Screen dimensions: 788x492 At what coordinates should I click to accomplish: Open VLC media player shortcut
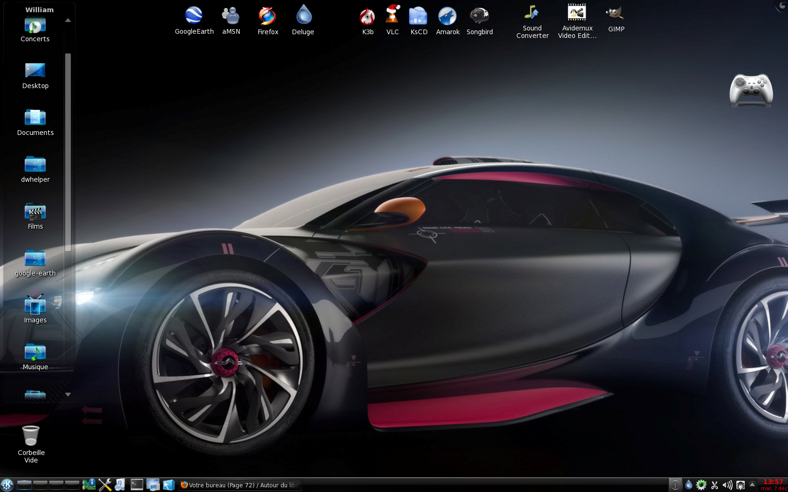tap(392, 15)
